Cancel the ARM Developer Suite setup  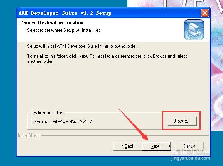[x=189, y=146]
